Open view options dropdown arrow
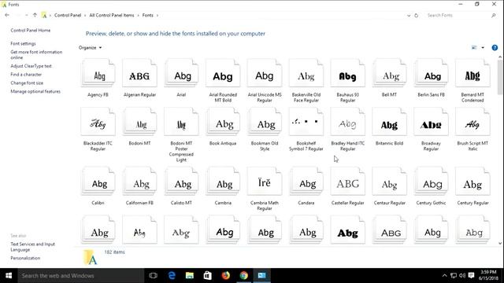Screen dimensions: 504x283 click(483, 47)
